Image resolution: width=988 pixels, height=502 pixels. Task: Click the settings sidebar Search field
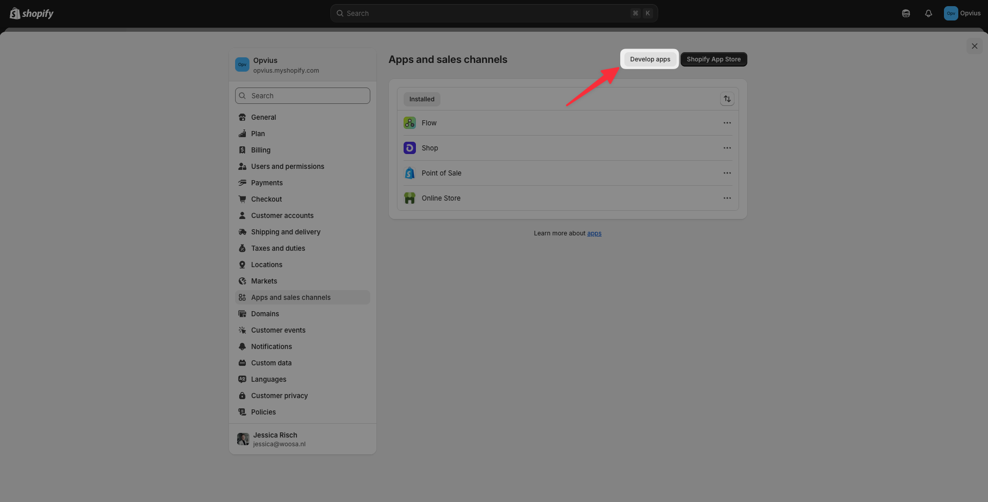coord(303,96)
